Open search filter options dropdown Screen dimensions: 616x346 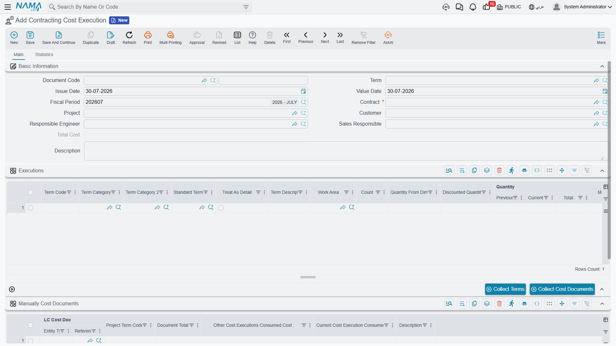[246, 7]
